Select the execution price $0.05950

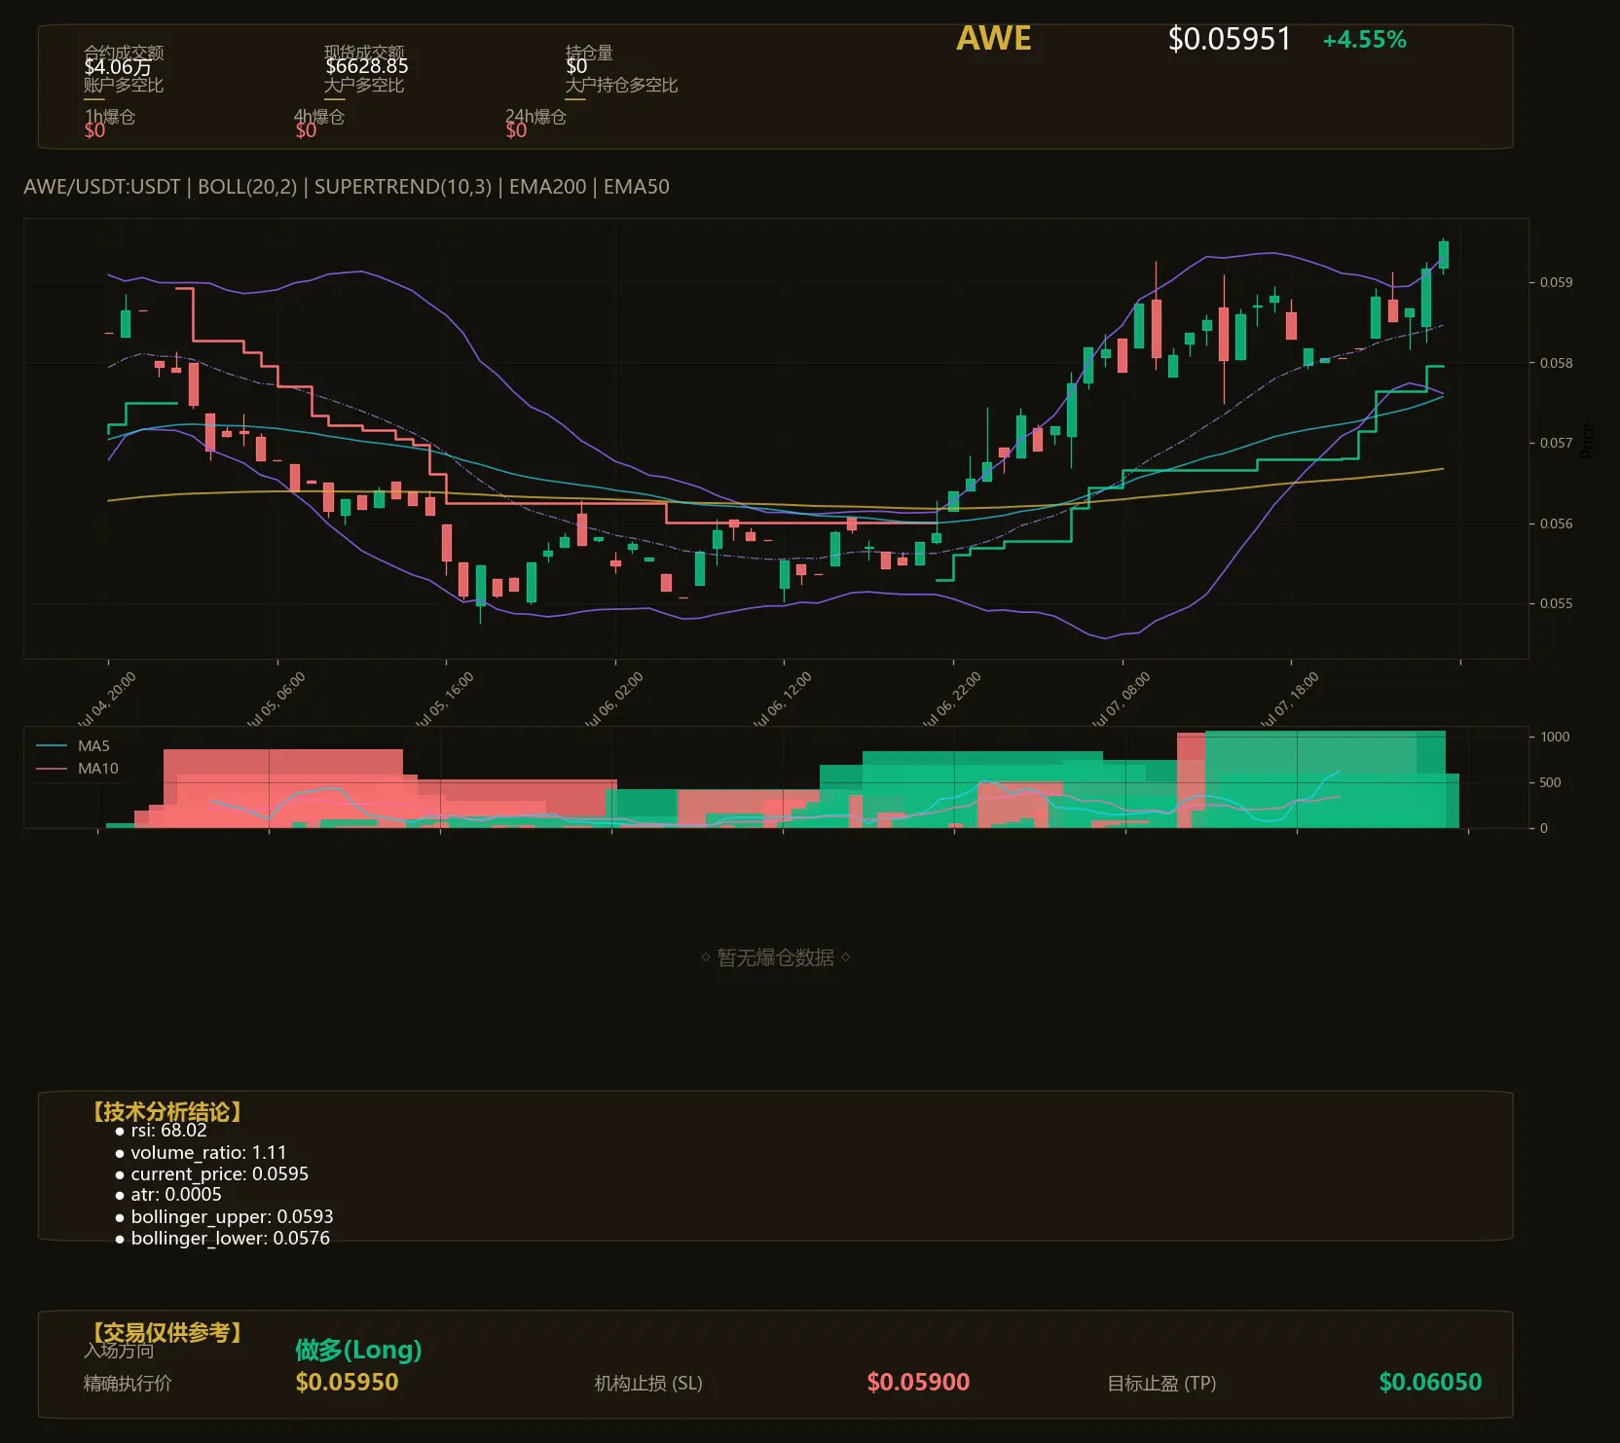347,1383
